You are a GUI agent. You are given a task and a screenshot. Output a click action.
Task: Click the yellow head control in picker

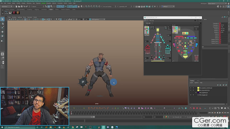(x=158, y=30)
